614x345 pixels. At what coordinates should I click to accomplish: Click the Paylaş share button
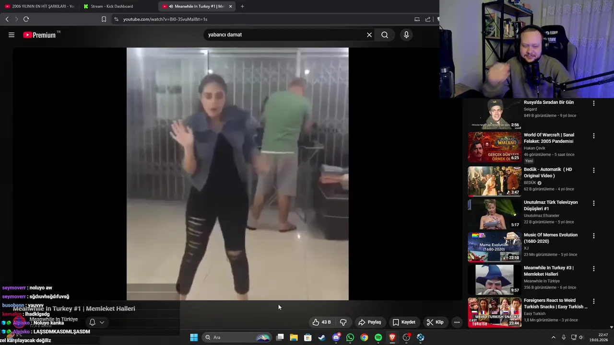coord(370,322)
